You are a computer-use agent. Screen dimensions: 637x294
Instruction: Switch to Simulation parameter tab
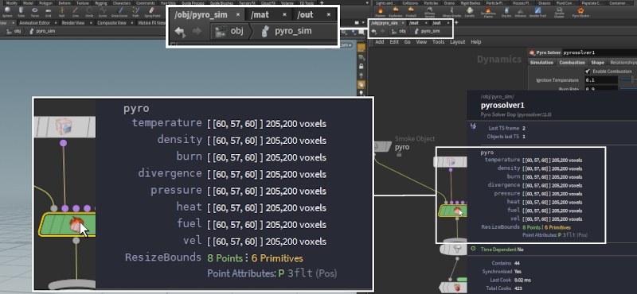(541, 63)
